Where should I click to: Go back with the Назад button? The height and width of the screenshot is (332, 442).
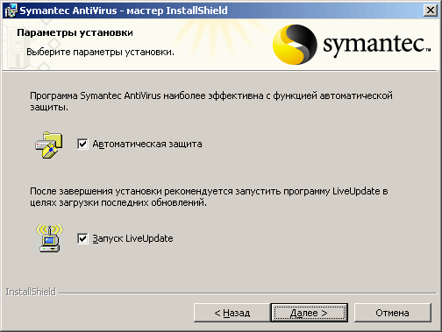[232, 313]
